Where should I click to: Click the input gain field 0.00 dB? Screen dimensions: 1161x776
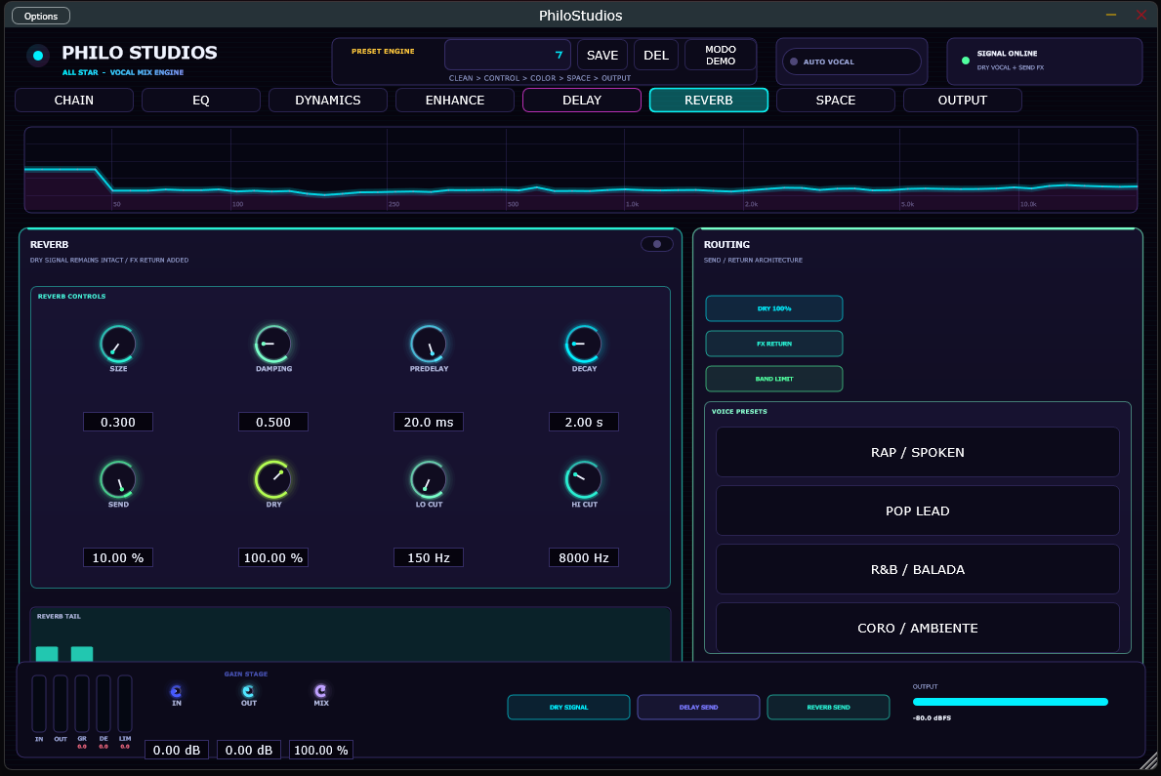pyautogui.click(x=176, y=750)
